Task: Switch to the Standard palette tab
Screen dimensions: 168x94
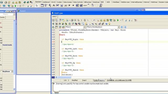Action: click(x=38, y=2)
